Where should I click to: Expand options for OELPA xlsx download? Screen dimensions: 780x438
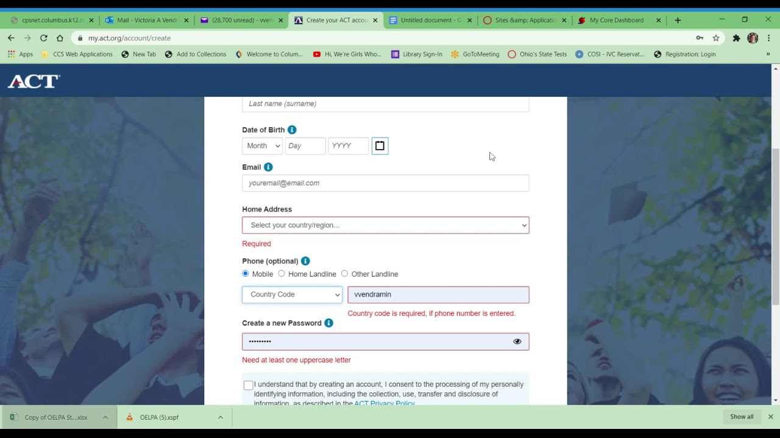click(x=105, y=417)
